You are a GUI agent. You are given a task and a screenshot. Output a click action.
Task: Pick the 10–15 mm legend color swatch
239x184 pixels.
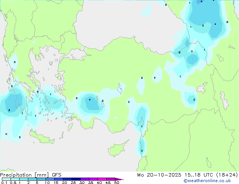(50, 179)
